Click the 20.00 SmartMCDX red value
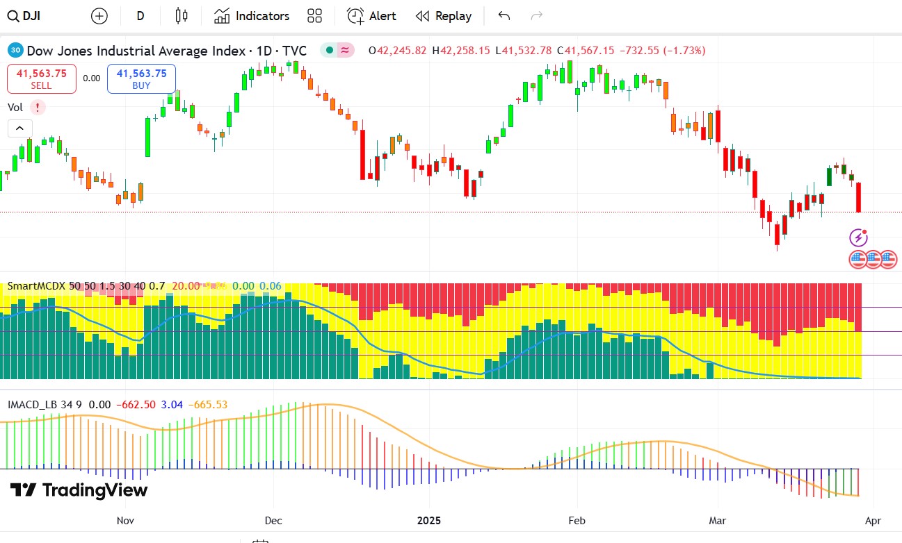Viewport: 902px width, 543px height. [186, 286]
